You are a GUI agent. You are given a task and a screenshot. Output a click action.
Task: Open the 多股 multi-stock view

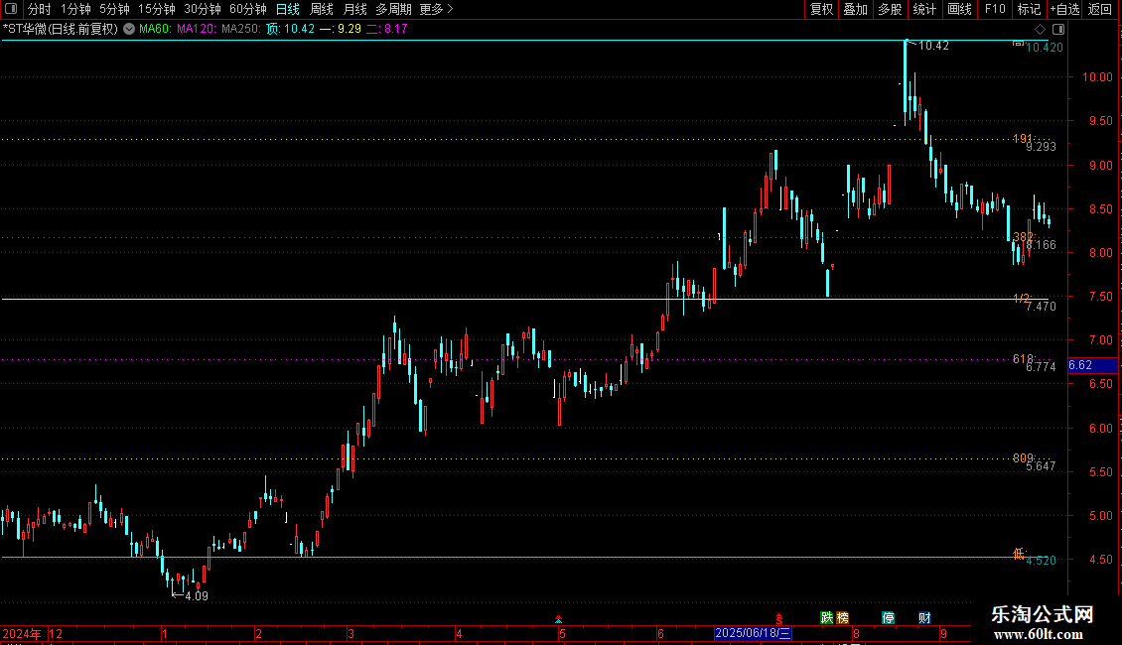890,9
